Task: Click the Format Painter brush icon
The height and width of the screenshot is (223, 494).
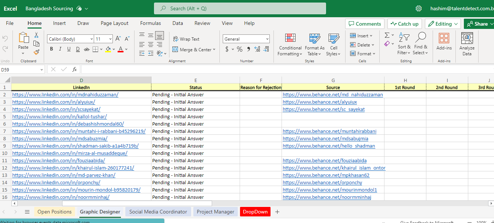Action: pos(36,53)
